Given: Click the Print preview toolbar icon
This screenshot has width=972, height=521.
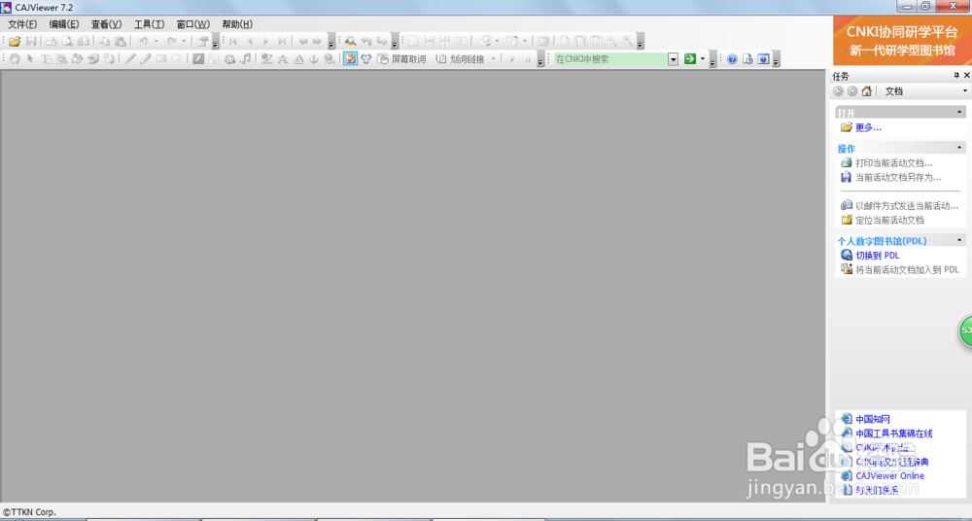Looking at the screenshot, I should pos(67,42).
